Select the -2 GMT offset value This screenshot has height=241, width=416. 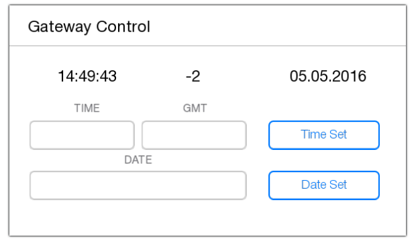(193, 76)
